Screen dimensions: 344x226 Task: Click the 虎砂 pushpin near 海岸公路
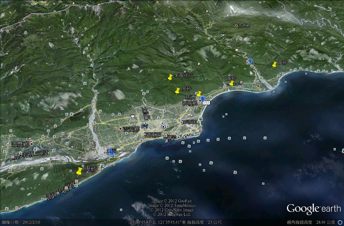click(x=79, y=171)
